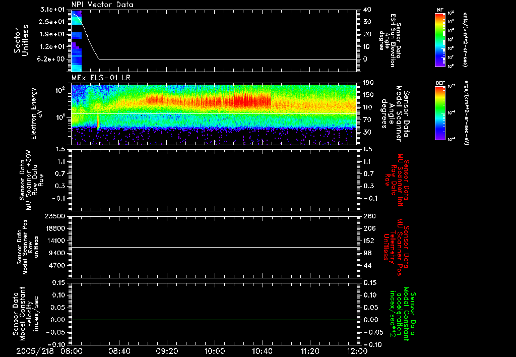The height and width of the screenshot is (357, 516).
Task: Click the "cnts/(cm**2-sr-sec)" unit label
Action: pyautogui.click(x=465, y=39)
